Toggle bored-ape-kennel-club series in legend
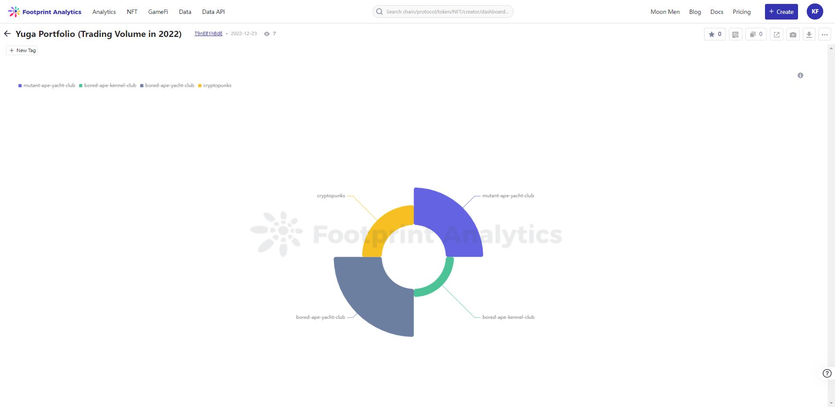835x407 pixels. (107, 86)
